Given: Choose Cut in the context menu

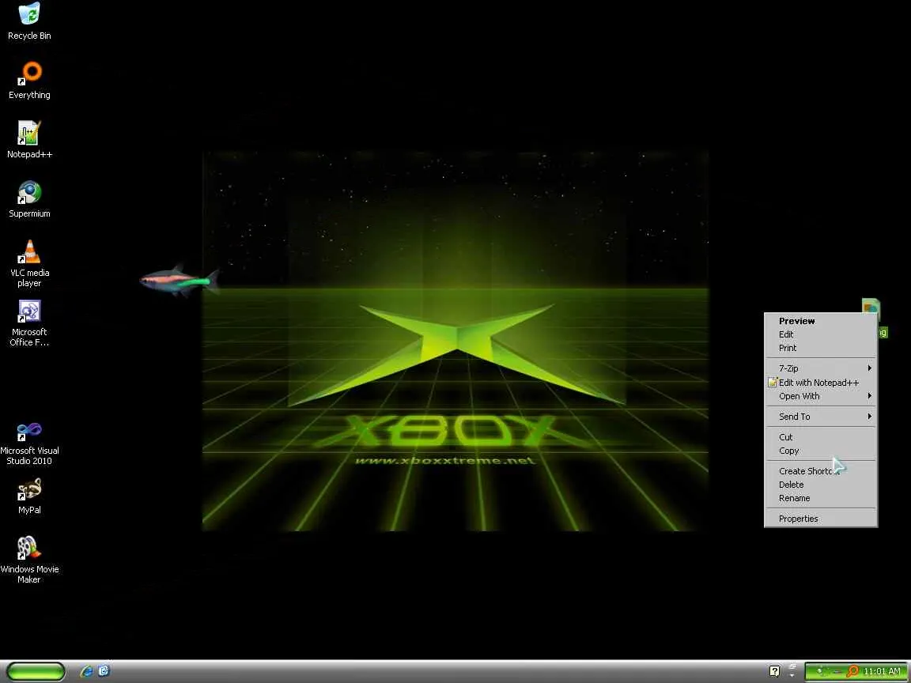Looking at the screenshot, I should point(820,437).
